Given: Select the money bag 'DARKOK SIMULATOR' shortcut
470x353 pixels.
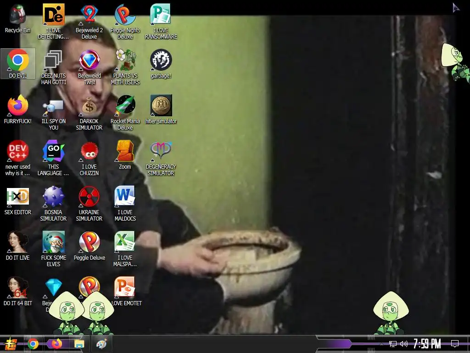Looking at the screenshot, I should 90,113.
